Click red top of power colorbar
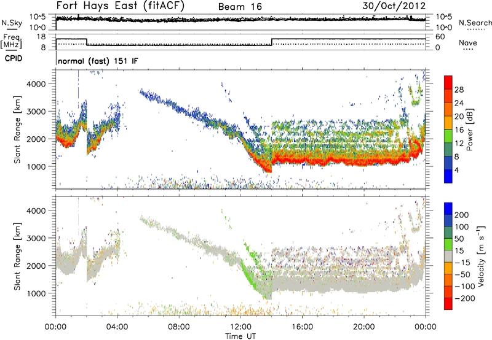 coord(448,82)
